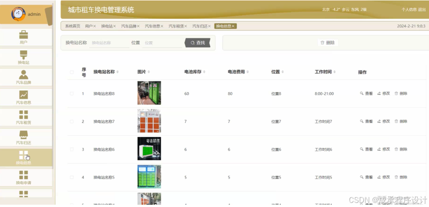Open 个人信息 link in header
This screenshot has height=207, width=429.
tap(409, 10)
